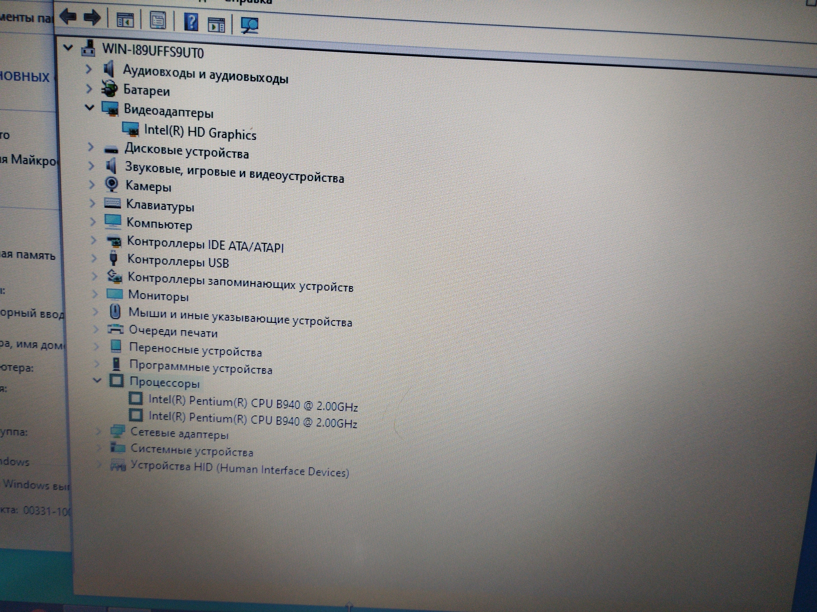This screenshot has height=612, width=817.
Task: Click the Камеры webcam icon
Action: tap(112, 184)
